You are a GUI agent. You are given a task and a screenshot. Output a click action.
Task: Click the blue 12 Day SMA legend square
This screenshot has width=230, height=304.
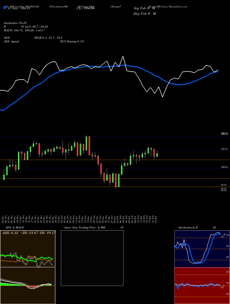point(5,7)
